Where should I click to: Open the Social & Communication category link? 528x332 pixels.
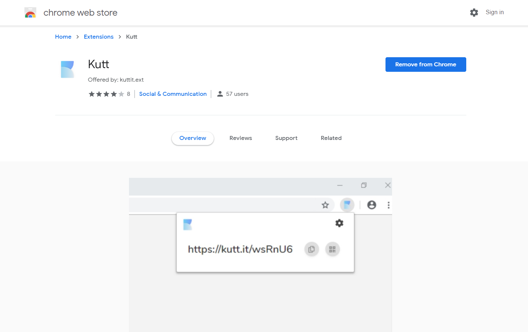coord(173,94)
